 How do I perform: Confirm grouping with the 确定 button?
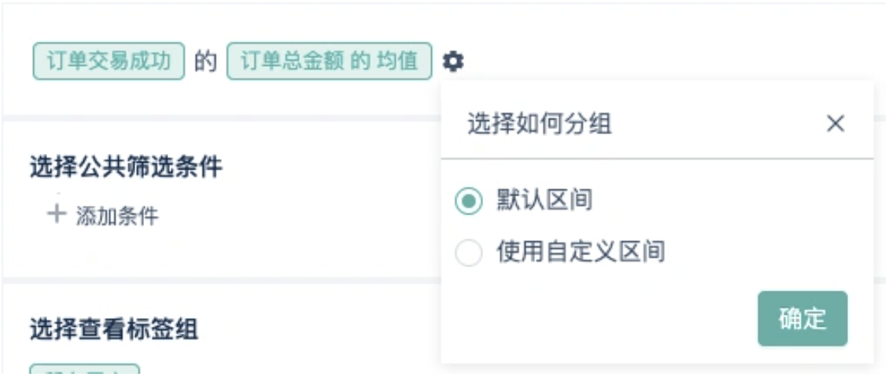point(802,319)
